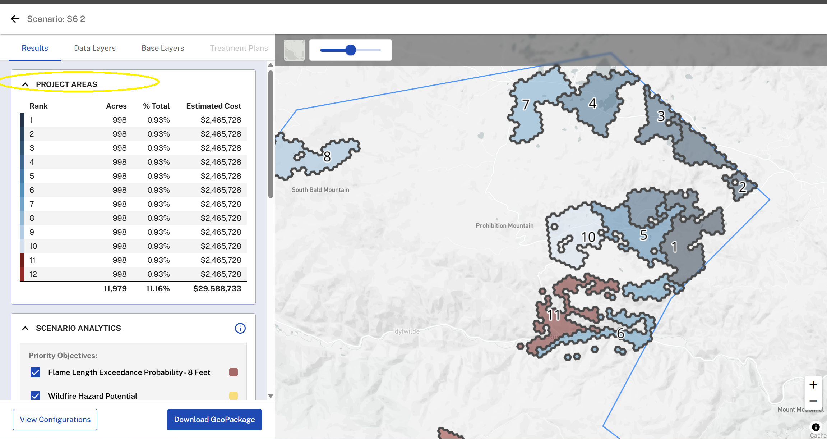Click the map opacity slider handle
Viewport: 827px width, 439px height.
(351, 50)
